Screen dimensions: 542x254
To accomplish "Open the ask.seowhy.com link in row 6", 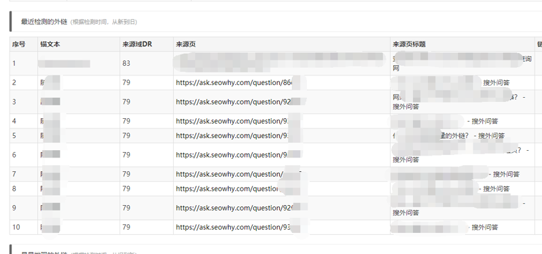I will coord(232,155).
